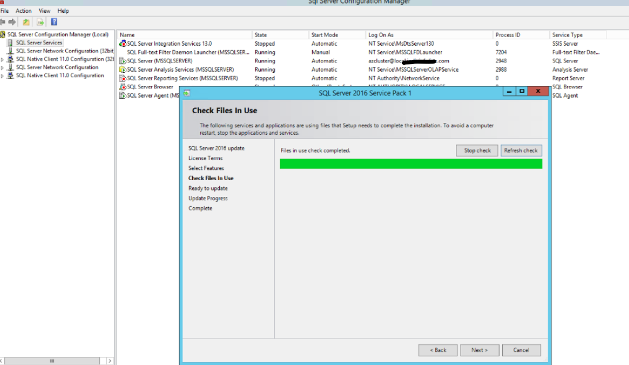Select SQL Server Services in the tree
Screen dimensions: 629x365
(x=39, y=43)
